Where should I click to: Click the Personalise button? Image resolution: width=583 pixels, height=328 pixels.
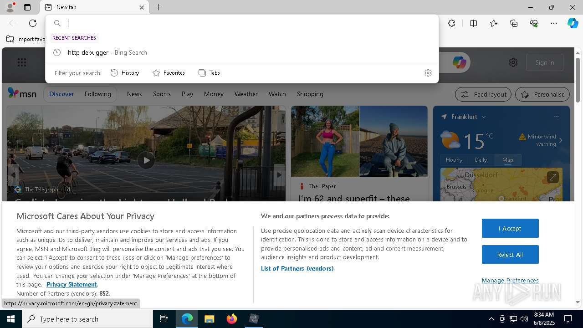(x=542, y=94)
